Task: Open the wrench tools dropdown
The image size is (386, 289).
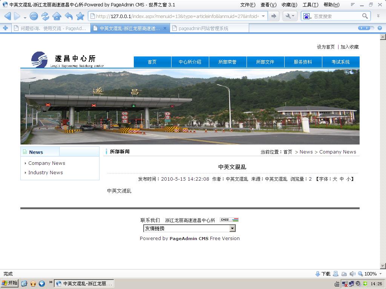Action: click(290, 16)
